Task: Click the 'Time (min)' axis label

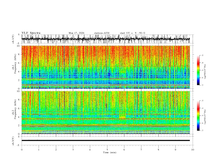Action: 110,152
